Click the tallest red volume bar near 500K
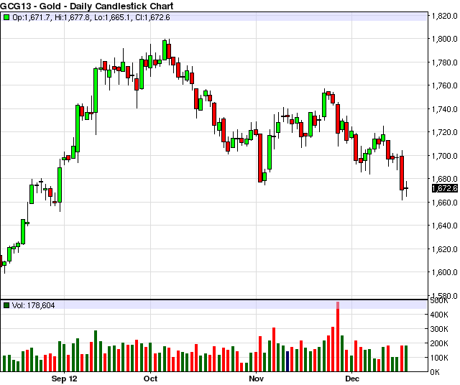 tap(338, 337)
